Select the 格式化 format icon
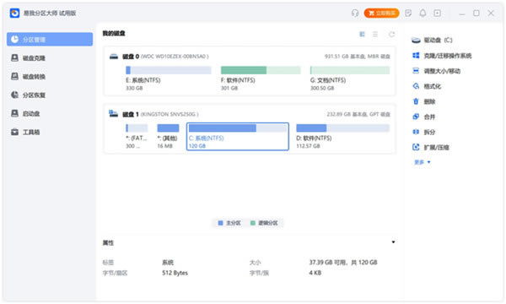 (x=416, y=86)
